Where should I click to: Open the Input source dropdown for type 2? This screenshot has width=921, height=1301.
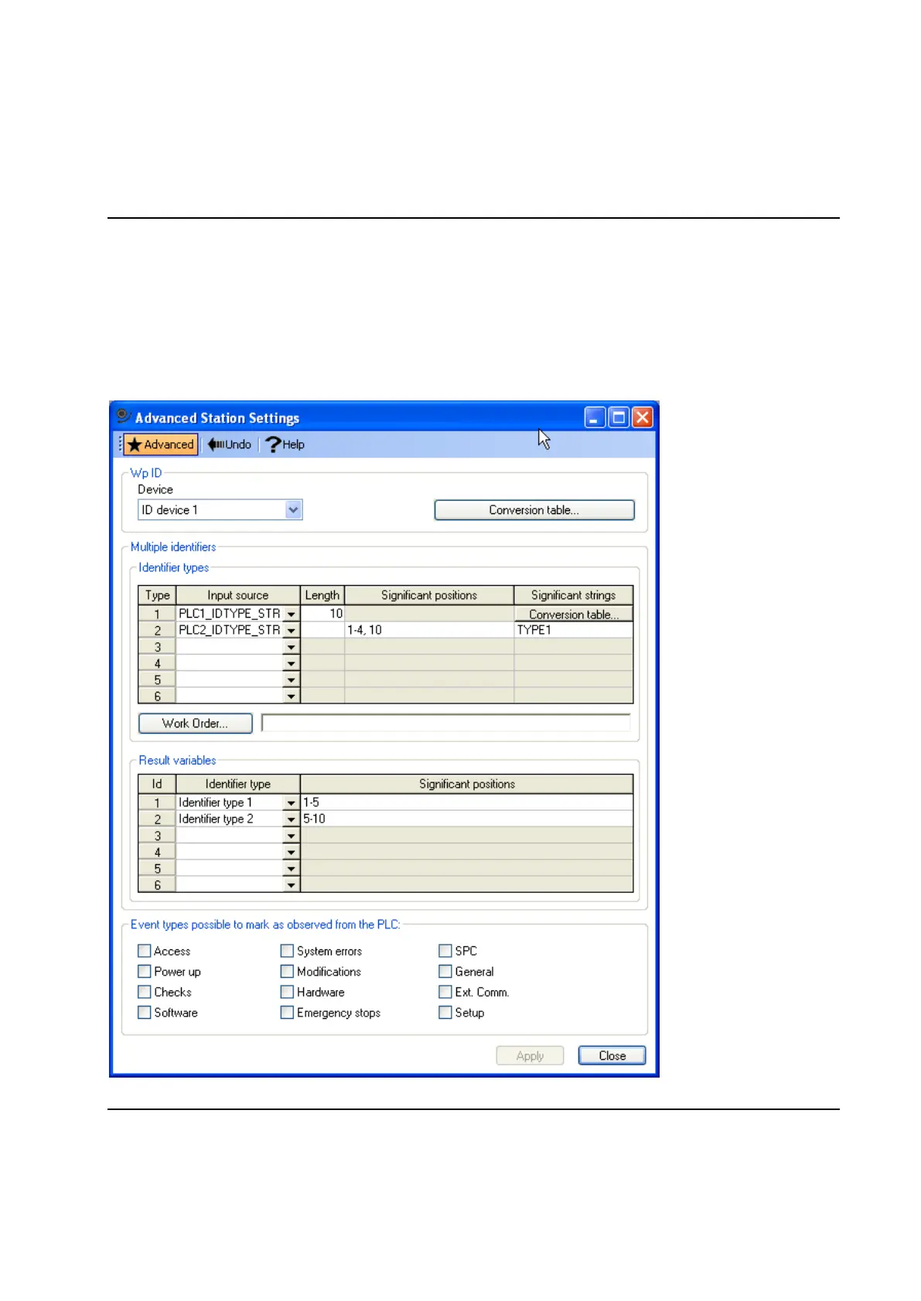291,630
